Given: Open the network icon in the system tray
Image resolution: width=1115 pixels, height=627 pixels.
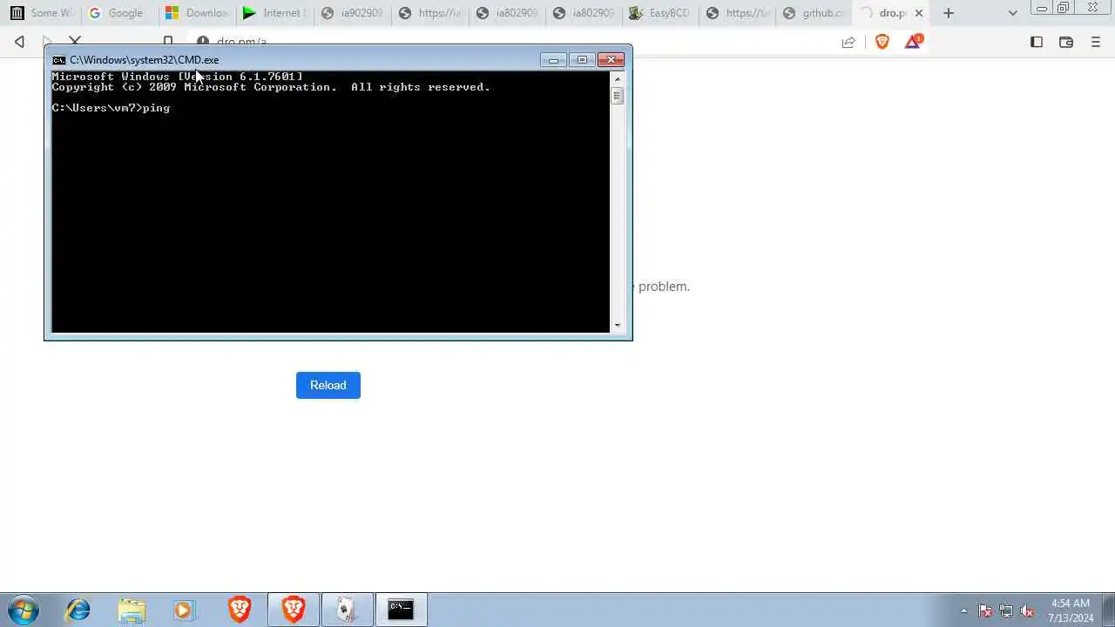Looking at the screenshot, I should (x=1006, y=610).
